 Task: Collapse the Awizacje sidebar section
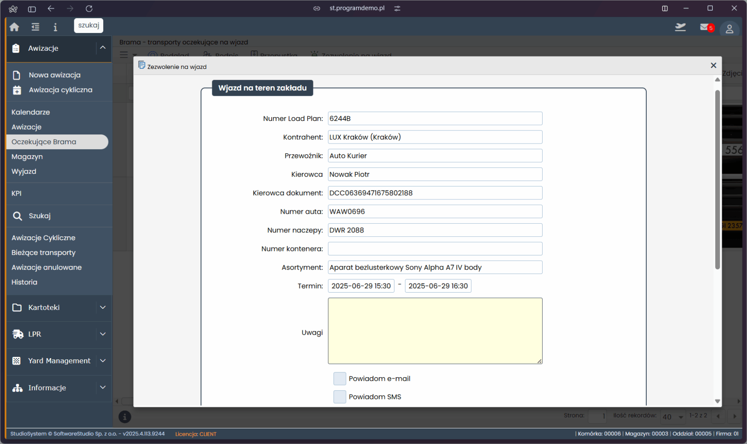pos(103,48)
